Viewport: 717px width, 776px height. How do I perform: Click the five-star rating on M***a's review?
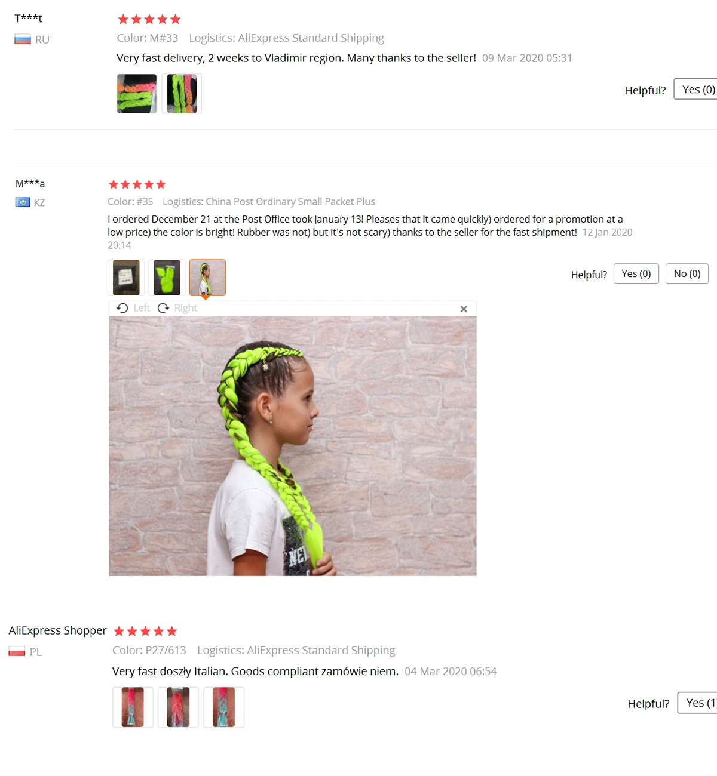click(x=137, y=184)
